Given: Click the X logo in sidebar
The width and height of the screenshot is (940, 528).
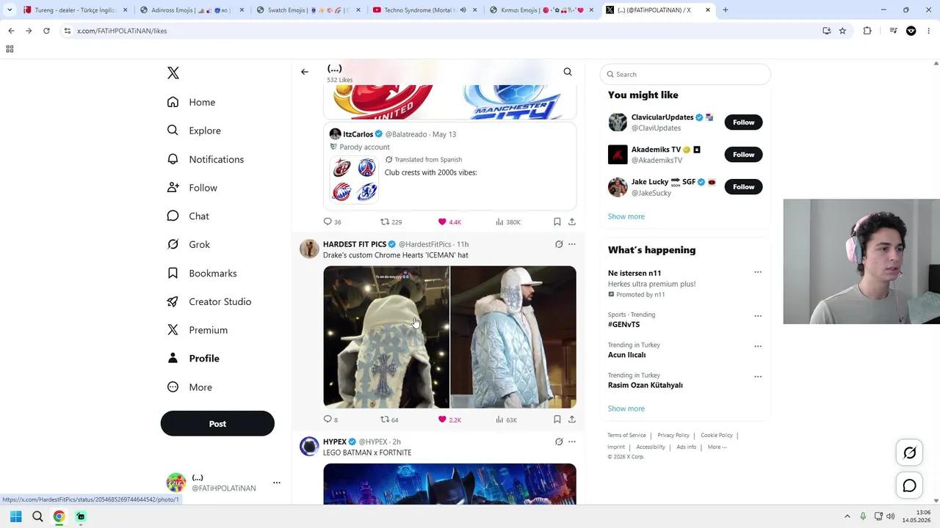Looking at the screenshot, I should pos(173,73).
